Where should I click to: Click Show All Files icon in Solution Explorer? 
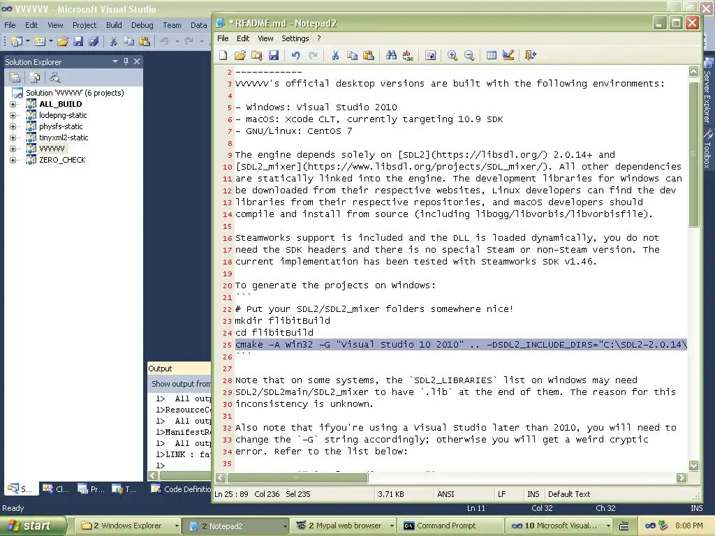[34, 77]
